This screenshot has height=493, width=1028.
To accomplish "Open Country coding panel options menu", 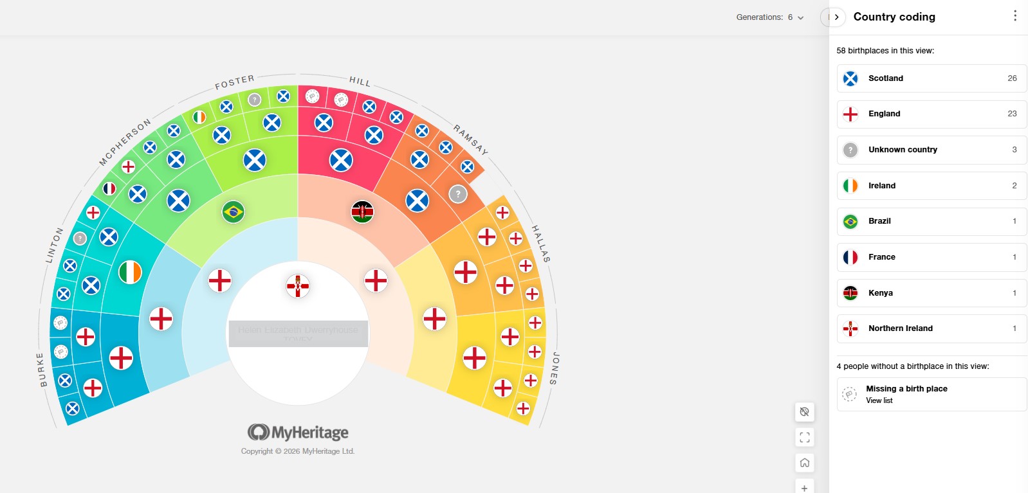I will [1014, 16].
